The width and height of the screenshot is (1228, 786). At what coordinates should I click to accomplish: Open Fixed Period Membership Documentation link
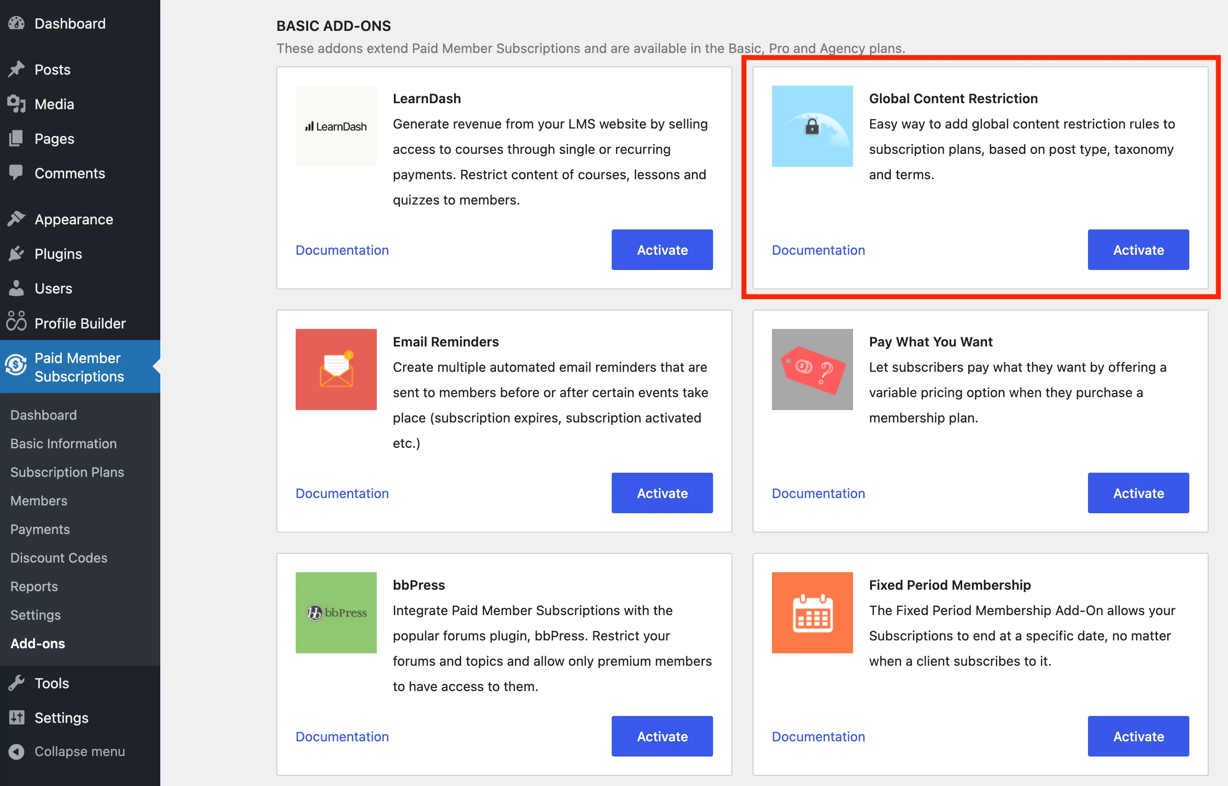[x=818, y=737]
